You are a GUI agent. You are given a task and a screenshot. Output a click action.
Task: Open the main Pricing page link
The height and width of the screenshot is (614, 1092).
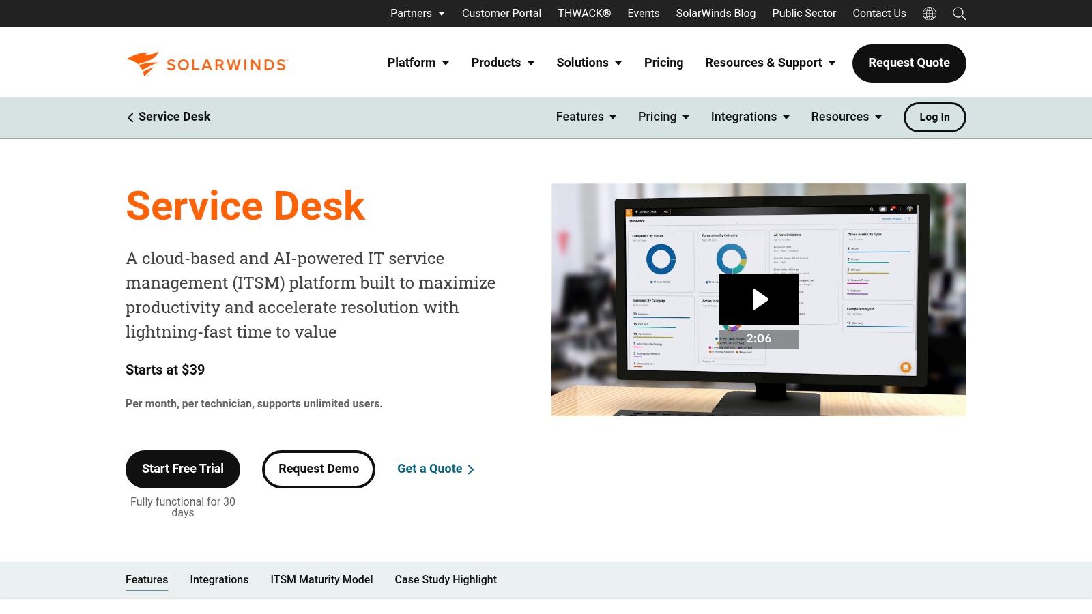pyautogui.click(x=663, y=63)
